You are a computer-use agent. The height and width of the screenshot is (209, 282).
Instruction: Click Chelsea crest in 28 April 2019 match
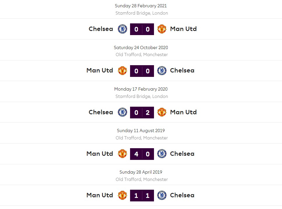tap(162, 195)
